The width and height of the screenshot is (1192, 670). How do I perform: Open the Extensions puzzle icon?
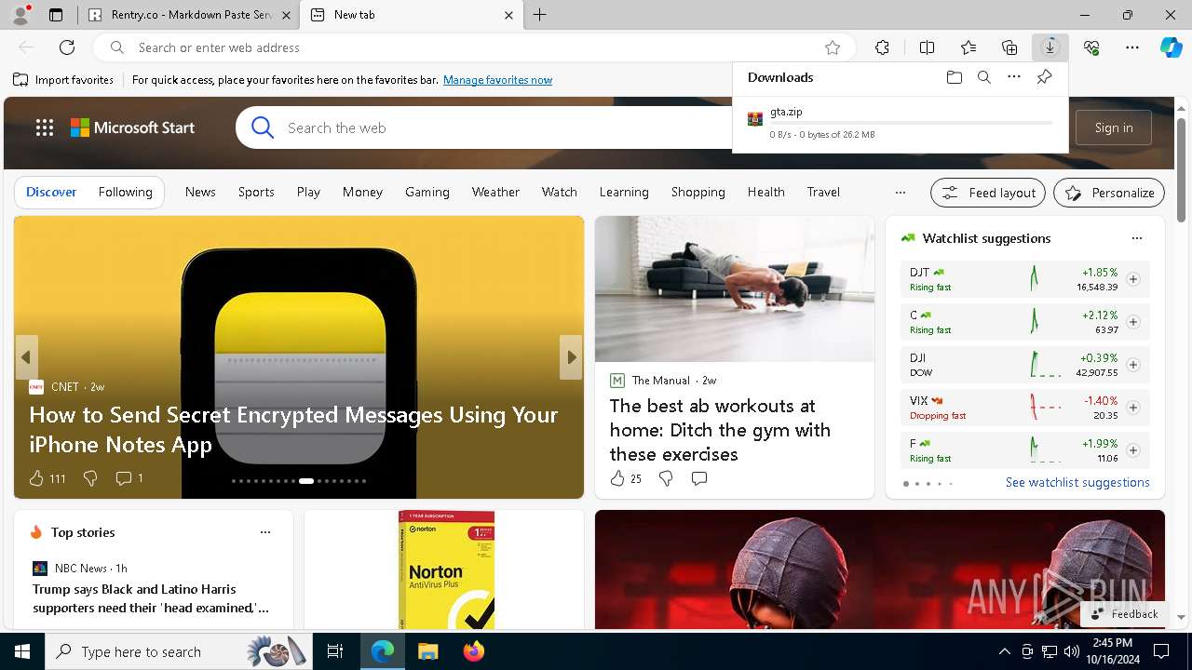tap(882, 47)
